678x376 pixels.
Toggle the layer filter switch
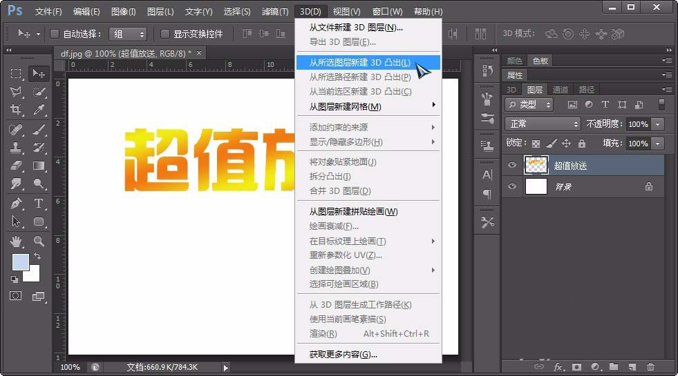[x=661, y=104]
